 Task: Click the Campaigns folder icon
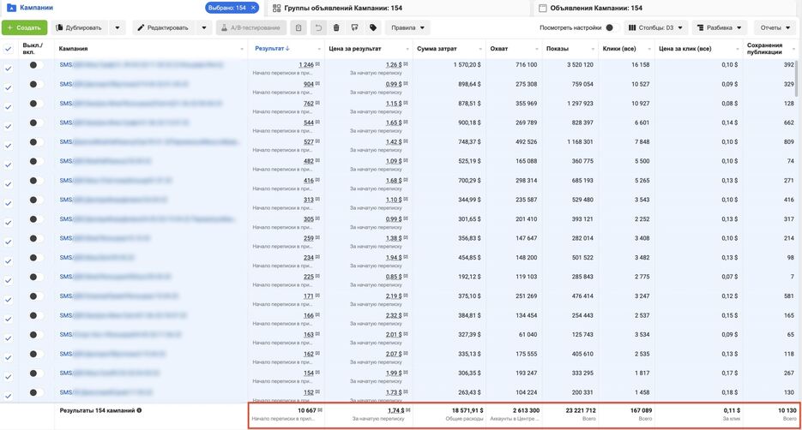[x=11, y=9]
